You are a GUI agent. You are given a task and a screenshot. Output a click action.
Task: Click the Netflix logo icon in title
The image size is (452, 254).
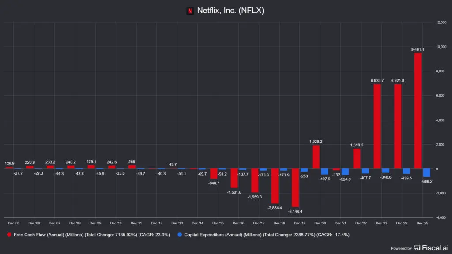pos(190,11)
